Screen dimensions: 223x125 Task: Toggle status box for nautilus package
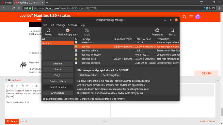click(76, 47)
